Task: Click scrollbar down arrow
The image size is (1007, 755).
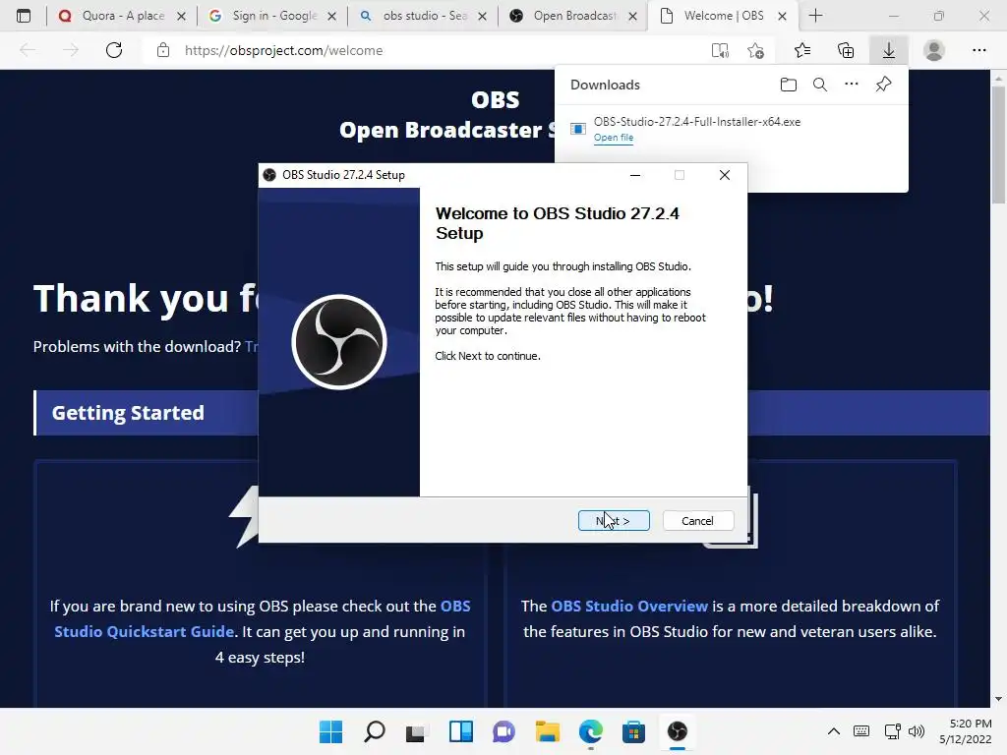Action: [x=998, y=699]
